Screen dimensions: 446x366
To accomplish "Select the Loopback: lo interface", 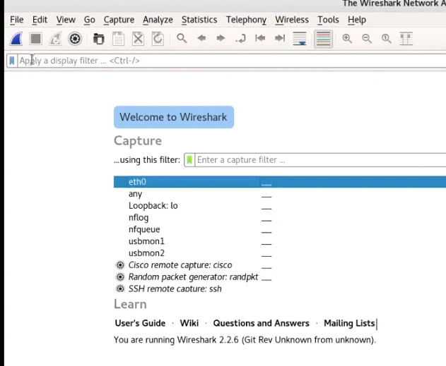I will [x=280, y=206].
